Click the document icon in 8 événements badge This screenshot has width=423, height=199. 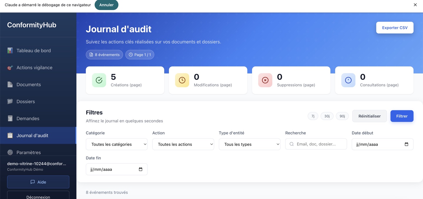91,55
